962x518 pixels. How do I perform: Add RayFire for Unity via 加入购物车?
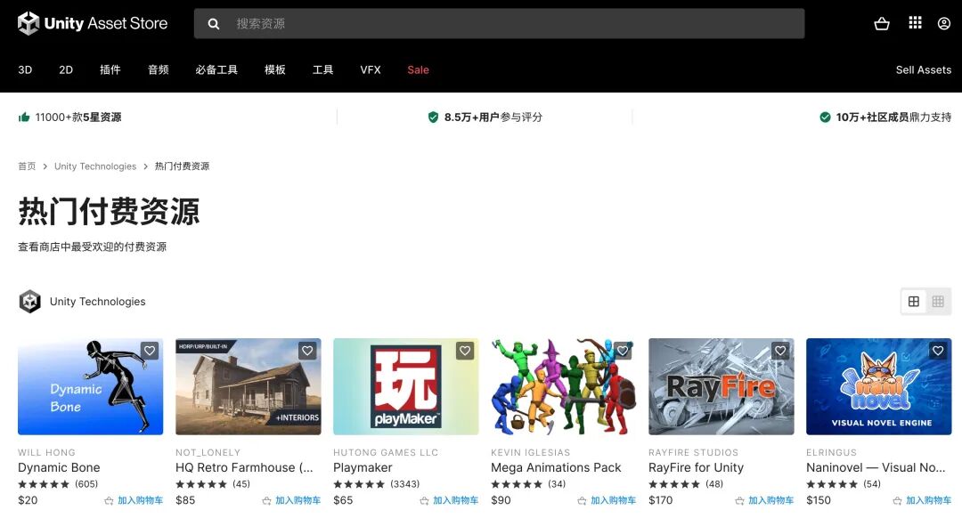click(771, 501)
